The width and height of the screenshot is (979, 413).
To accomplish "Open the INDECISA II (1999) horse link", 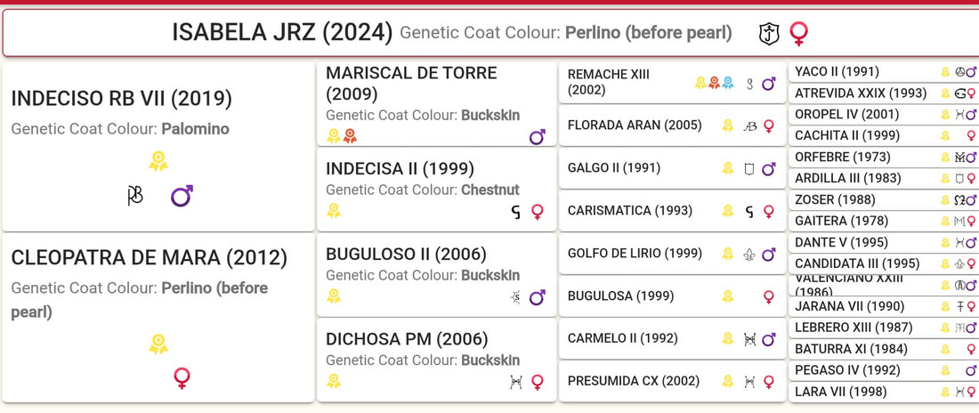I will tap(400, 168).
